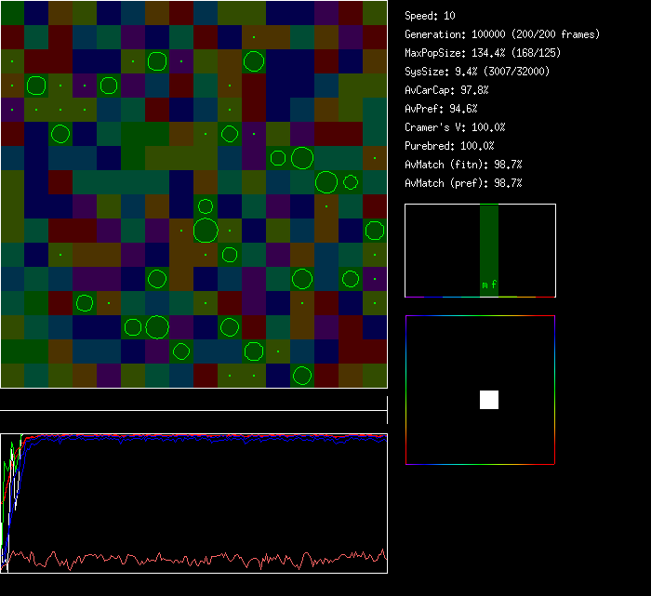The image size is (651, 596).
Task: Click the Speed: 10 readout
Action: pos(430,16)
